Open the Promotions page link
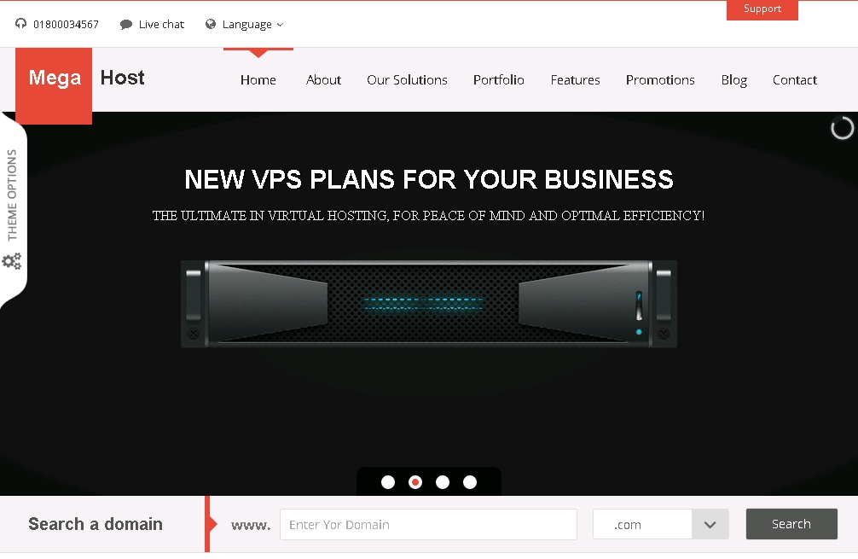The image size is (858, 559). tap(660, 80)
